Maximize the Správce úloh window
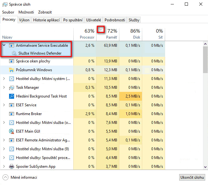Screen dimensions: 208x185 click(x=186, y=4)
